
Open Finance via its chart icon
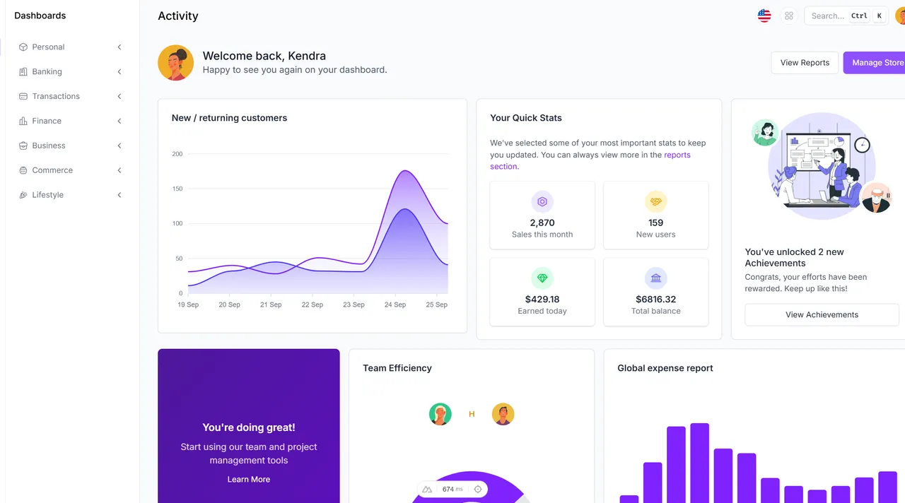(x=22, y=121)
